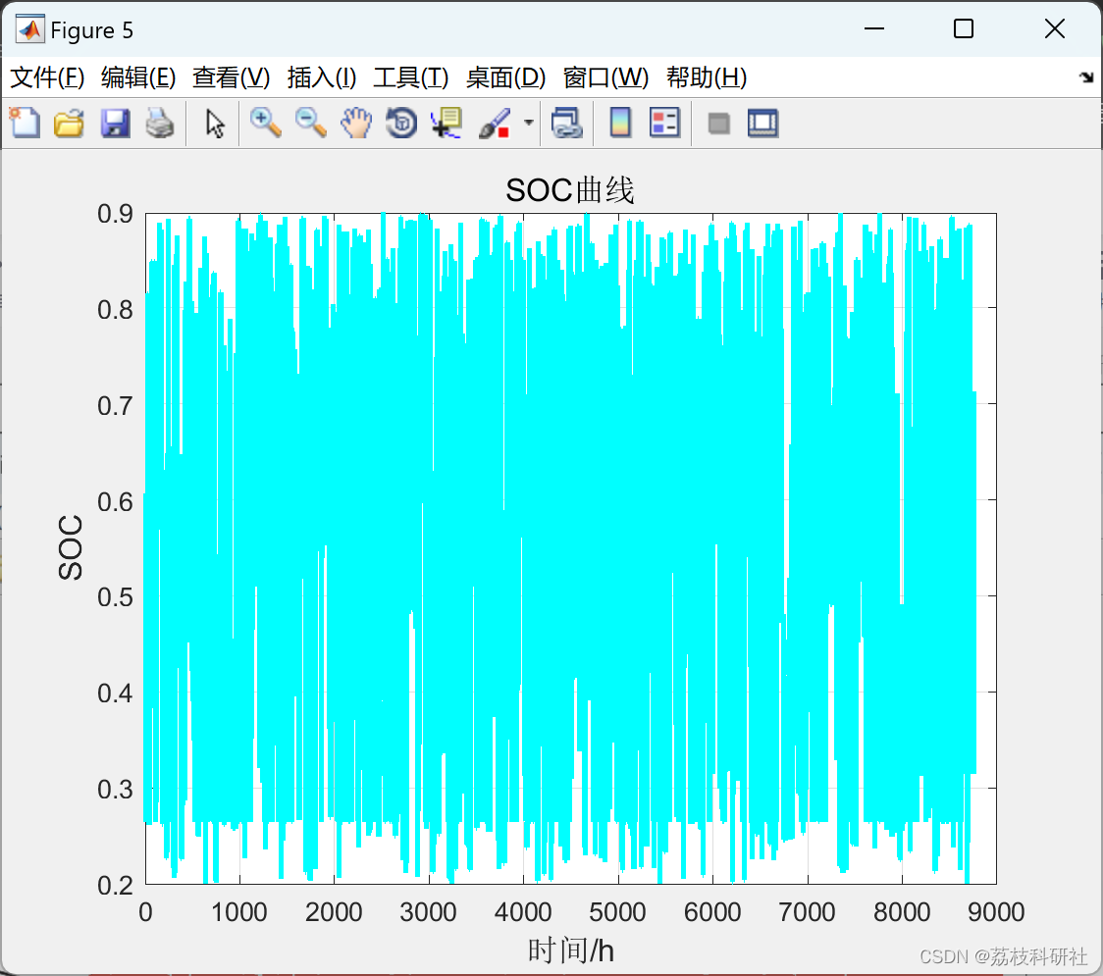Click the x-axis tick label 9000
This screenshot has width=1103, height=976.
[996, 912]
